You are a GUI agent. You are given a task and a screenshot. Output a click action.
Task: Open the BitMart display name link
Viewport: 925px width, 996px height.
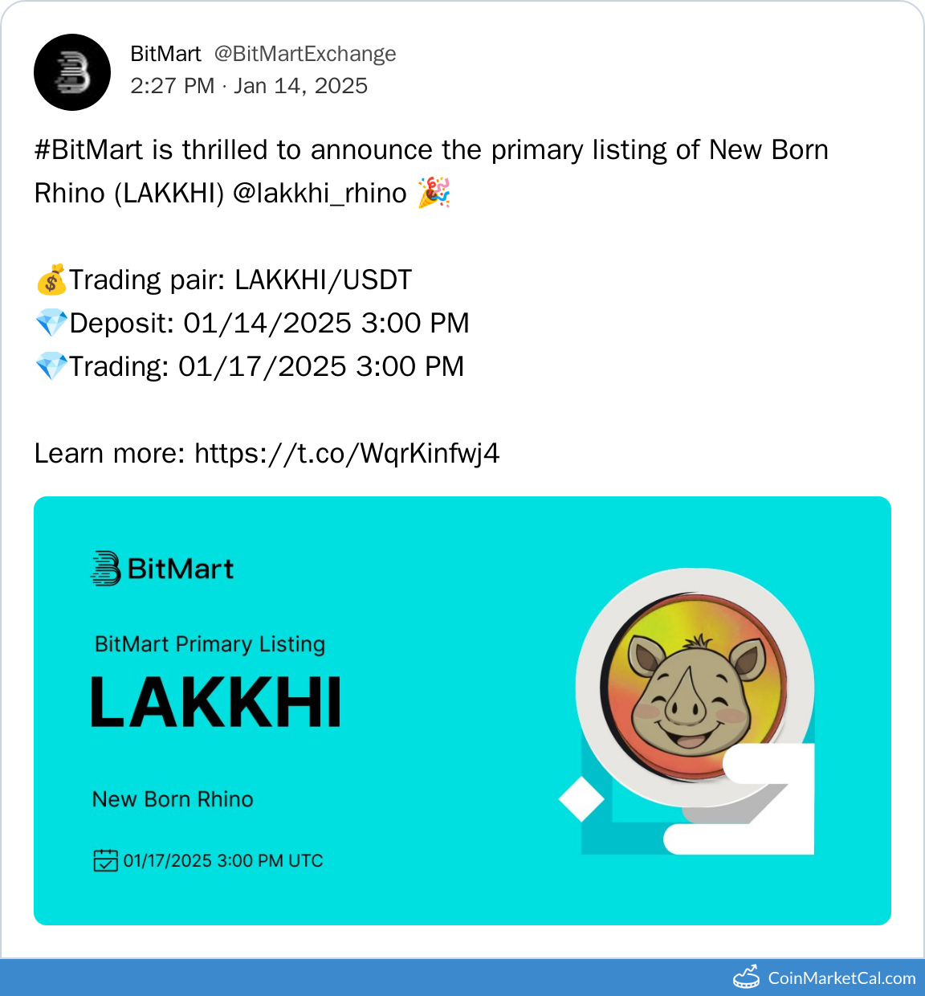(165, 54)
